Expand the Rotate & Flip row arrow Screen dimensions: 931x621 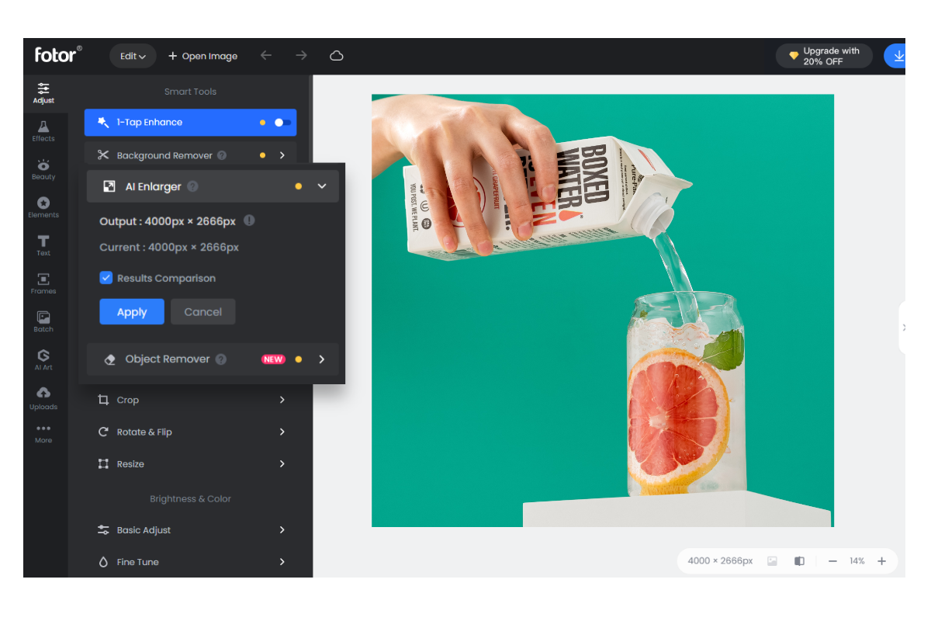[282, 432]
